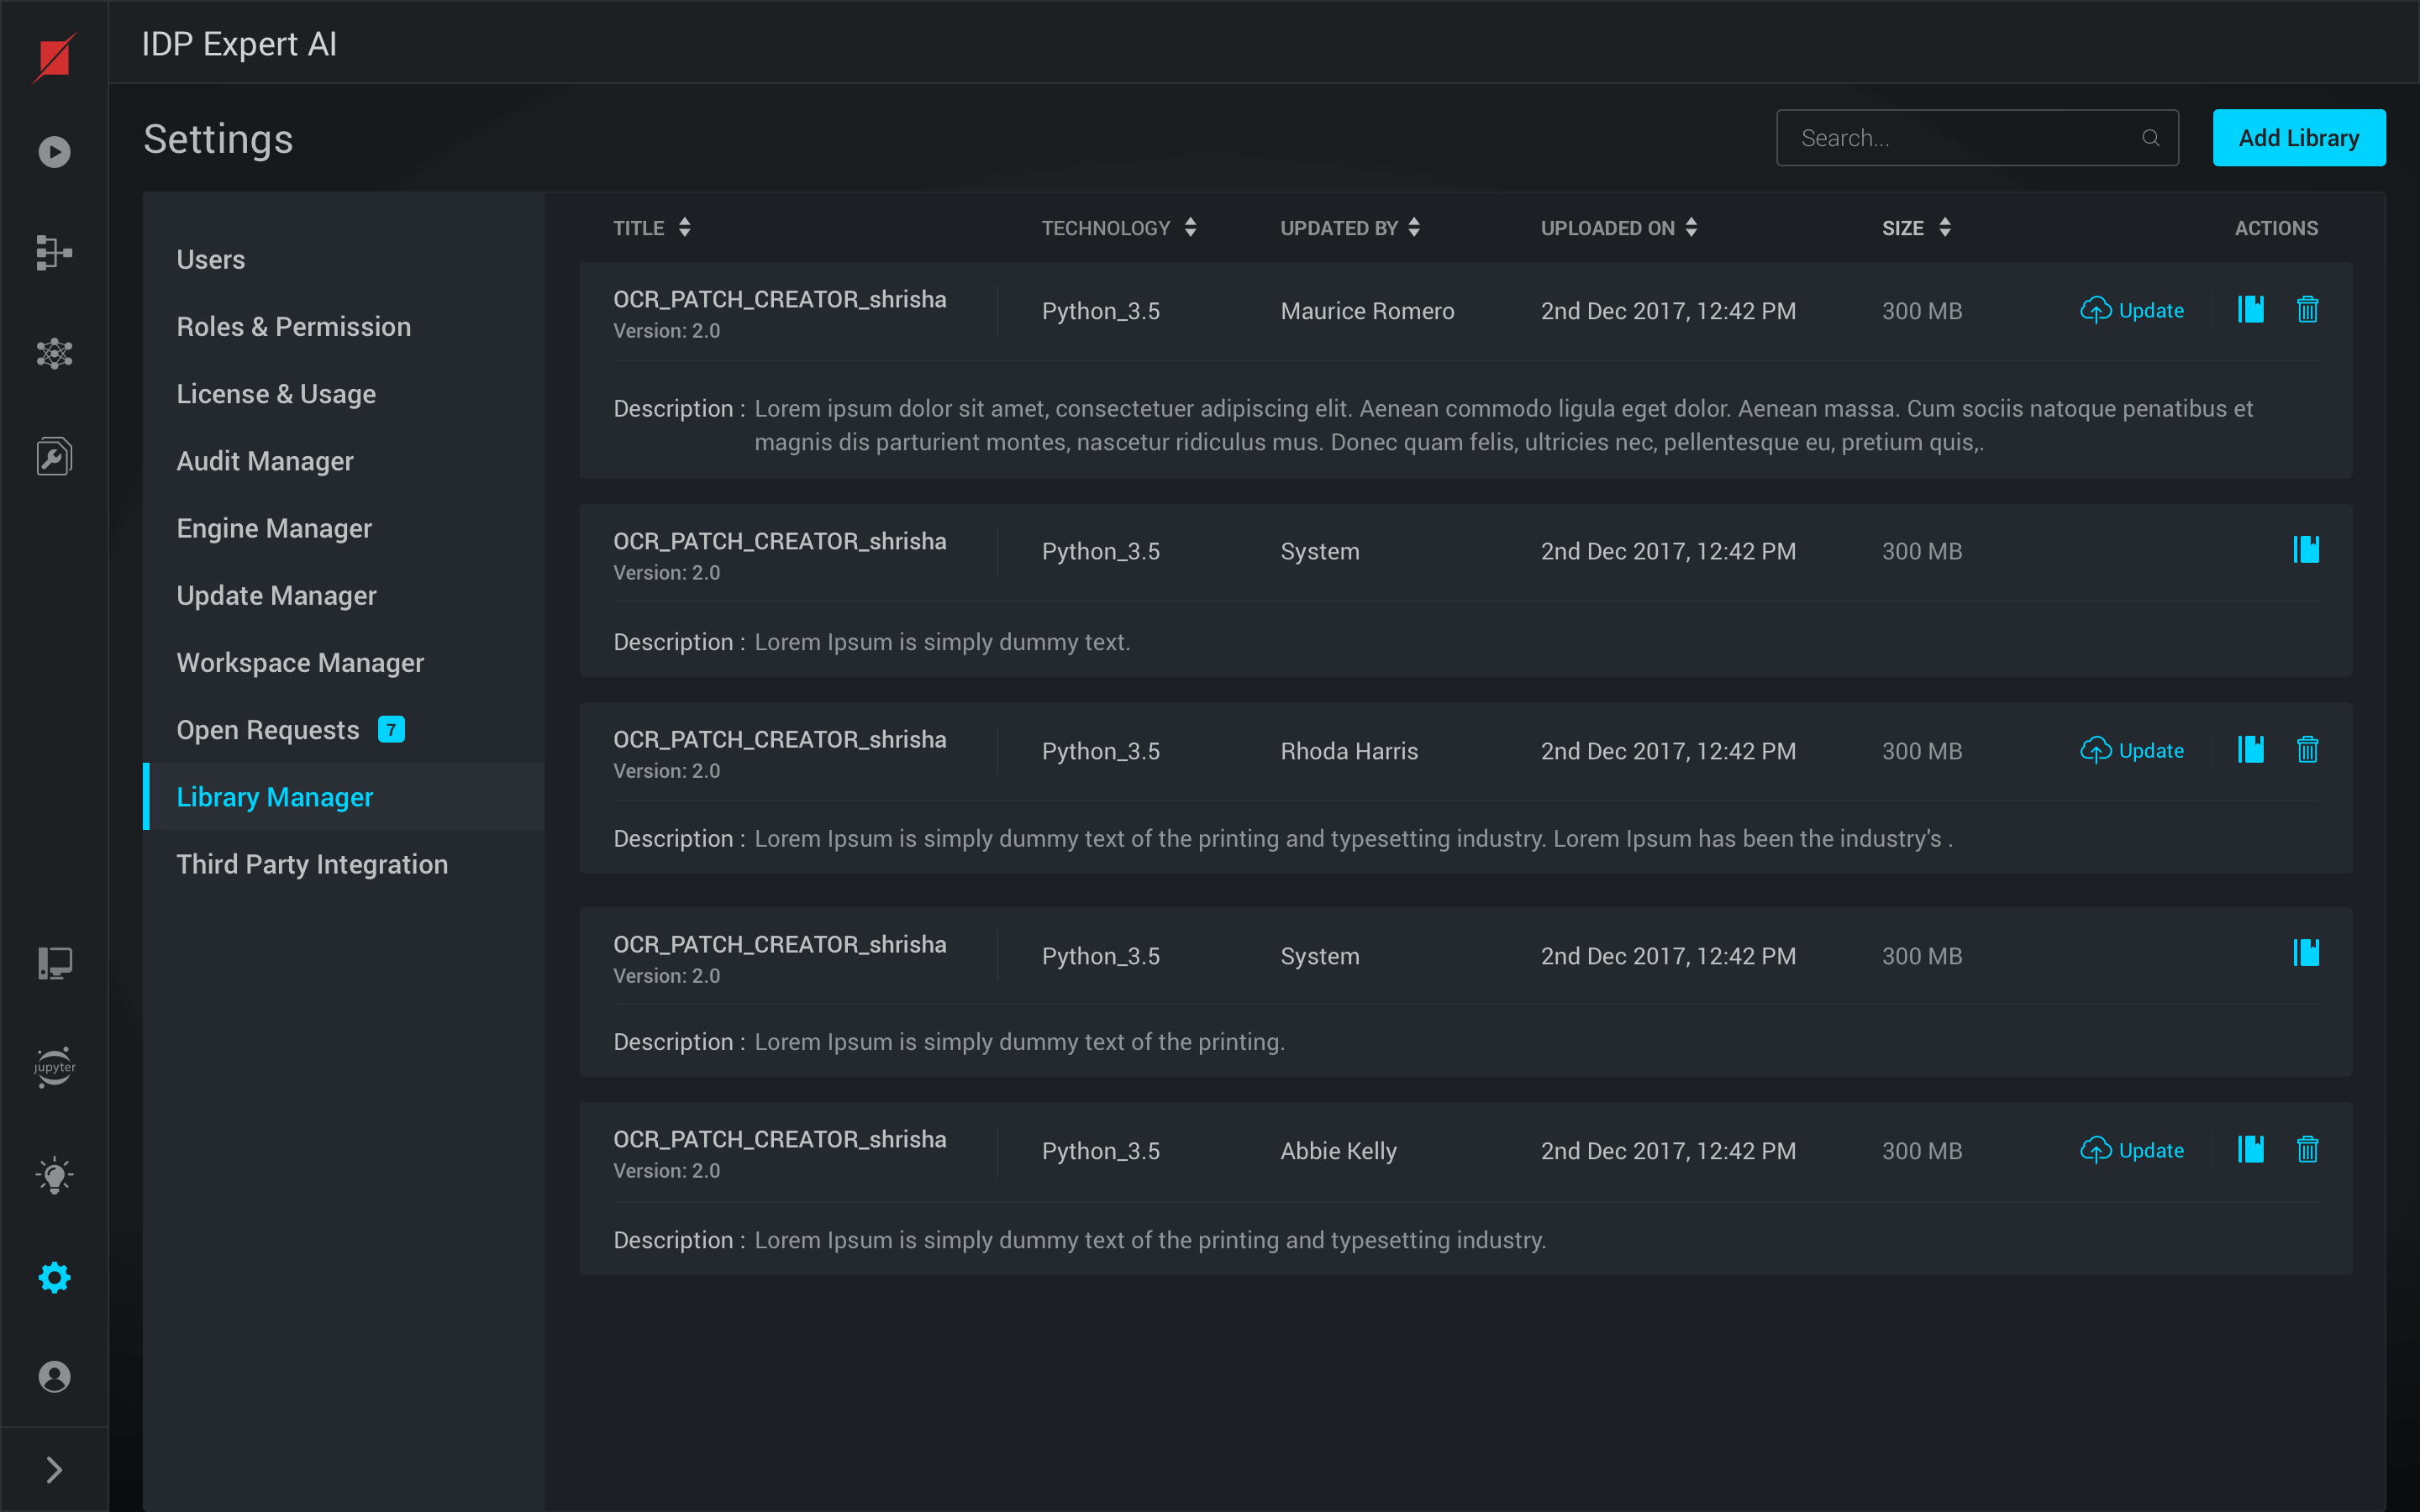This screenshot has width=2420, height=1512.
Task: Click the play icon in left sidebar
Action: (x=54, y=152)
